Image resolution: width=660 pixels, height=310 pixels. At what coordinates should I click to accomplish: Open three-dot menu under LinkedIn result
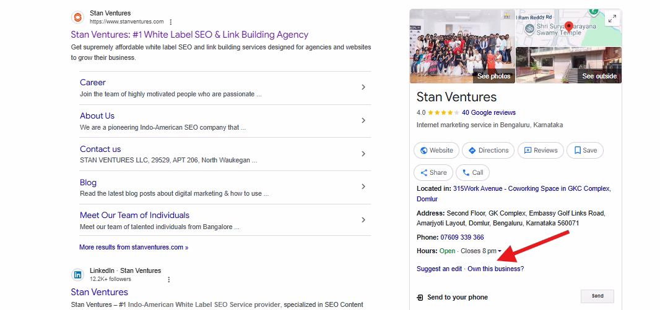point(168,280)
